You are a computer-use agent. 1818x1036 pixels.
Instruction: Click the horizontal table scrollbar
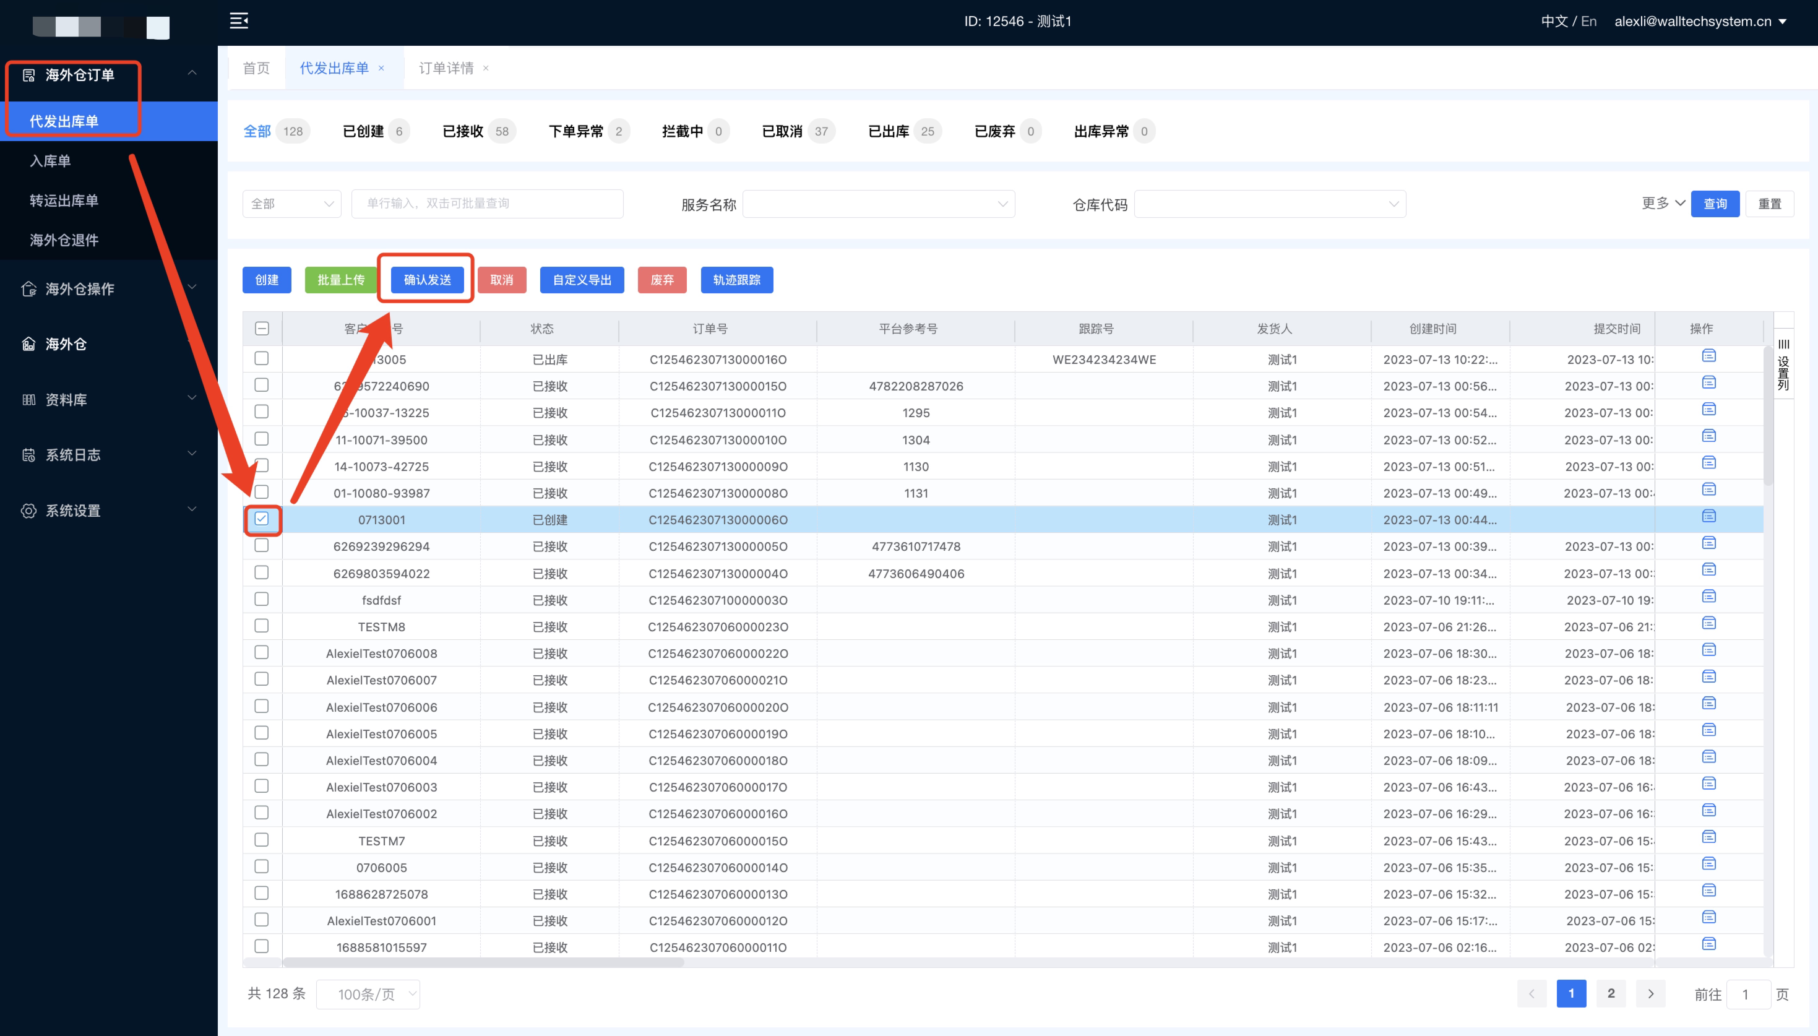pos(484,962)
